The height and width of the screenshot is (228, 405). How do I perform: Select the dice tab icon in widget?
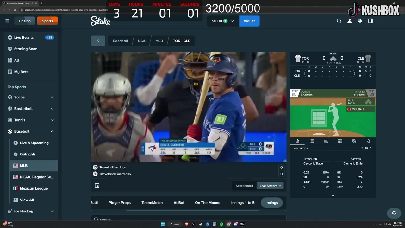click(x=354, y=141)
